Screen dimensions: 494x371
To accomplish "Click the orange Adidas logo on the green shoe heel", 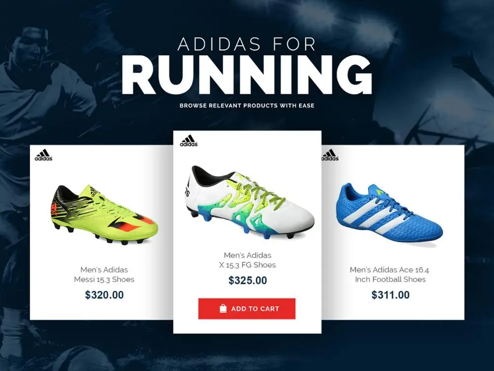I will (x=53, y=210).
